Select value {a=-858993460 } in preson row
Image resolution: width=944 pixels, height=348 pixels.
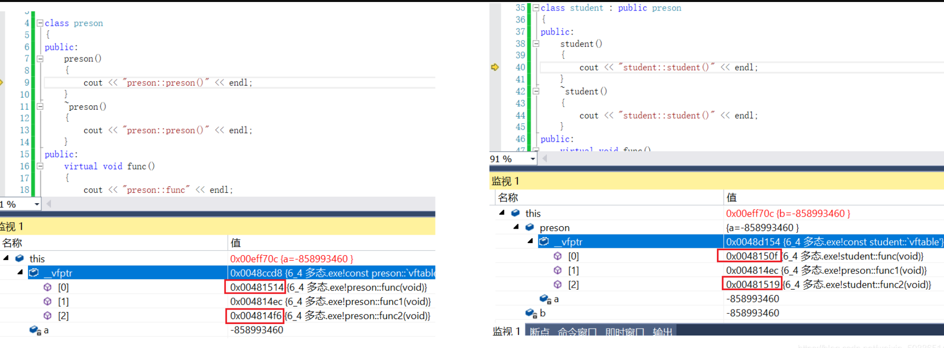[762, 228]
